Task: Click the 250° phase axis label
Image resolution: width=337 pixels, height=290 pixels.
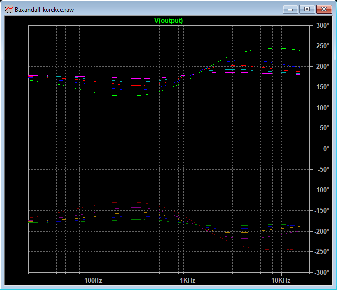Action: (323, 46)
